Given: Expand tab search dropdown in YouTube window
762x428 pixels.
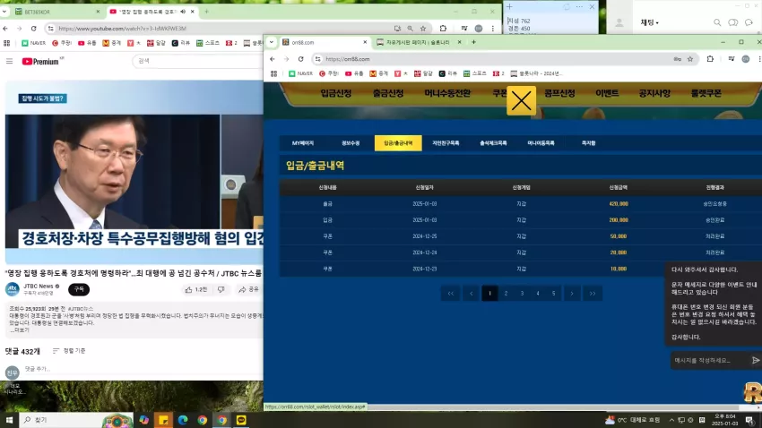Looking at the screenshot, I should (4, 11).
